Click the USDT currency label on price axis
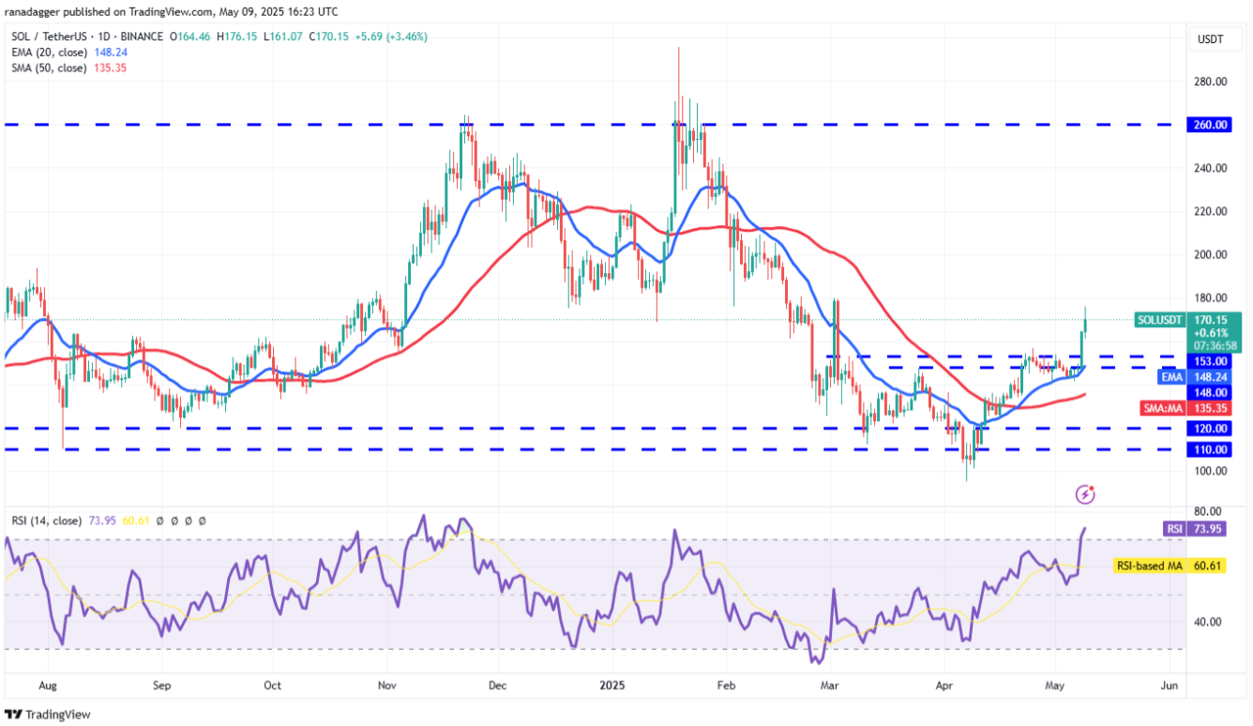 [x=1208, y=39]
